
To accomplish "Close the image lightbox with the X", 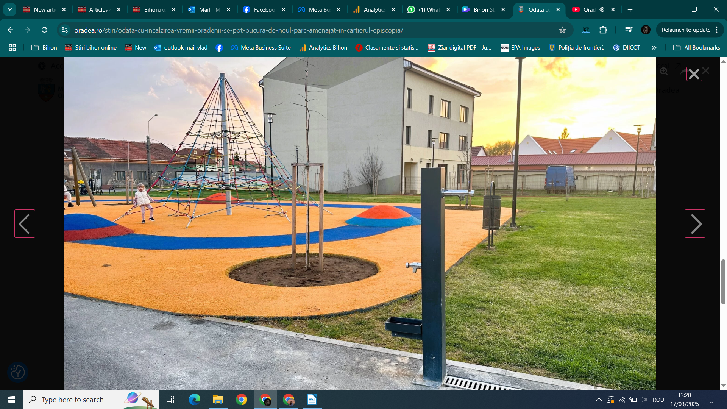I will (x=694, y=74).
